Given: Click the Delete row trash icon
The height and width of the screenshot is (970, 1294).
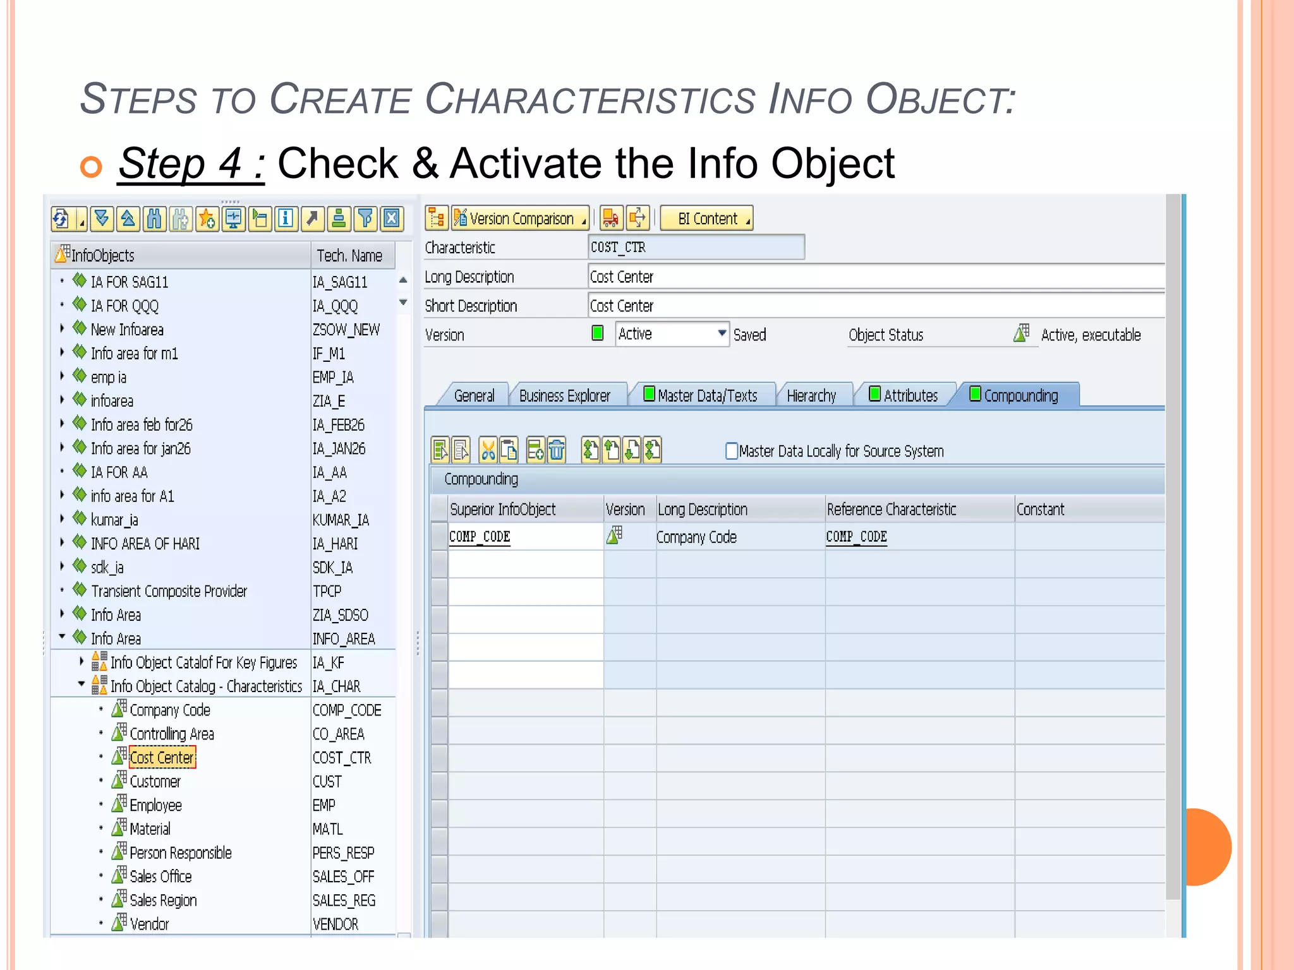Looking at the screenshot, I should [x=556, y=450].
